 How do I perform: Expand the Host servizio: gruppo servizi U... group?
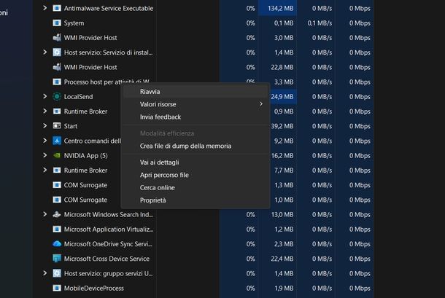click(44, 273)
